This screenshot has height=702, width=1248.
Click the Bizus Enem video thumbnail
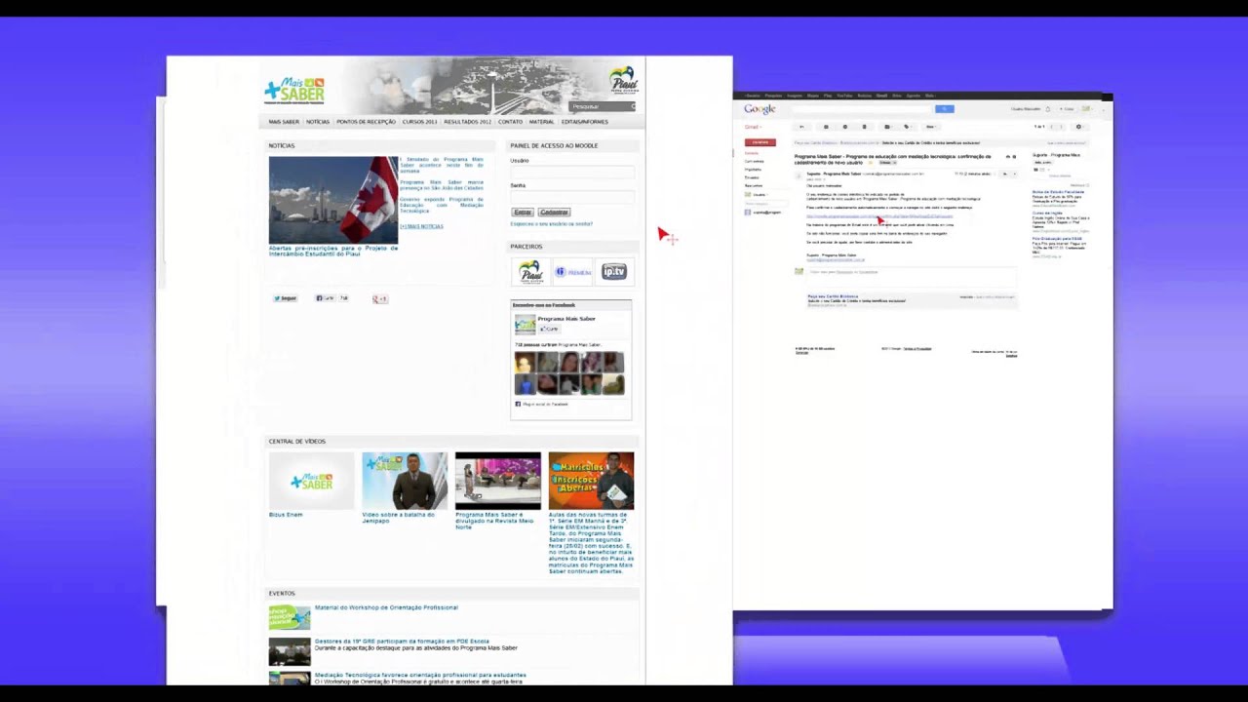coord(311,481)
